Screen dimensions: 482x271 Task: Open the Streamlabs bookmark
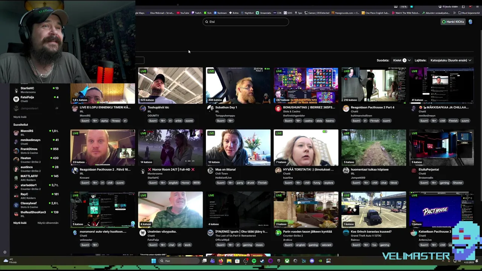264,13
